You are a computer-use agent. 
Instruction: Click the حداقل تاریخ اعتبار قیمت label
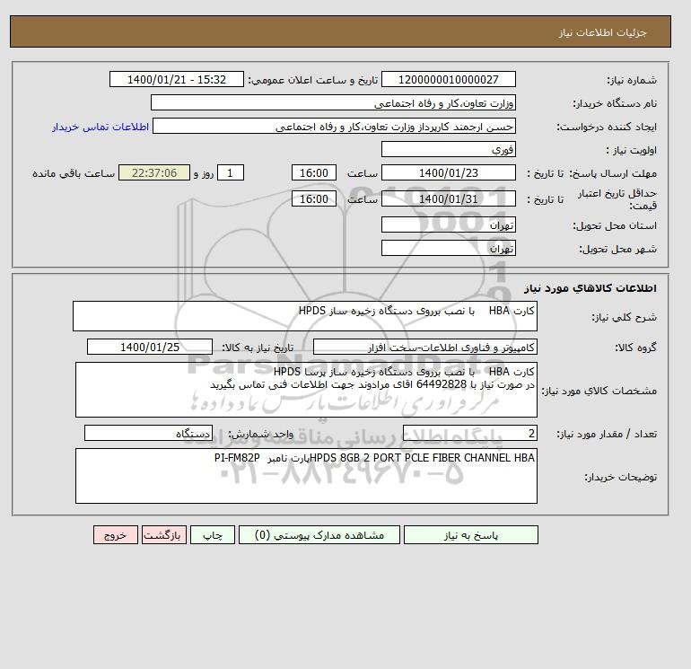point(617,199)
